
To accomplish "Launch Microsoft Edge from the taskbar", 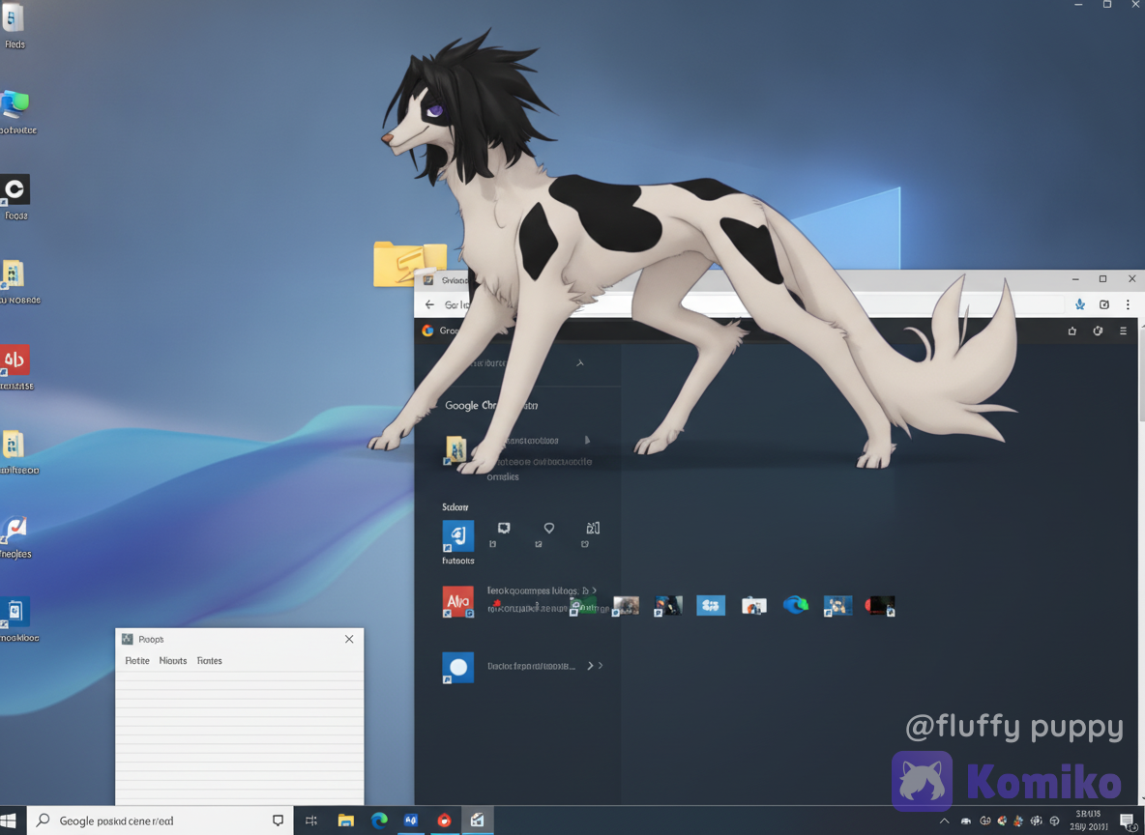I will (379, 821).
